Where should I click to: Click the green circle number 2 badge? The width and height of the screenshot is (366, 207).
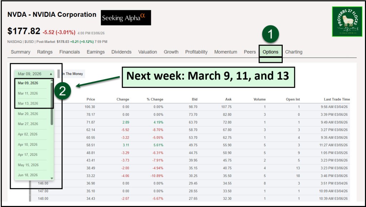click(62, 91)
